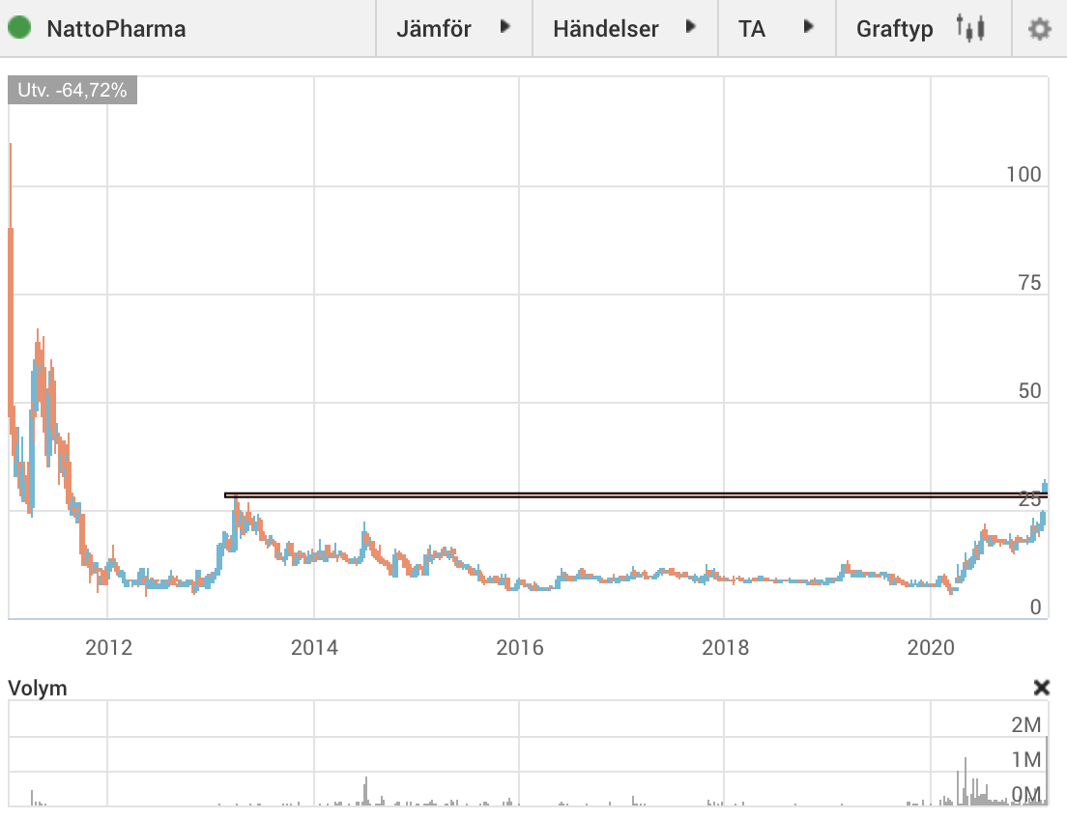Screen dimensions: 1067x819
Task: Click the Volym panel title
Action: point(38,688)
